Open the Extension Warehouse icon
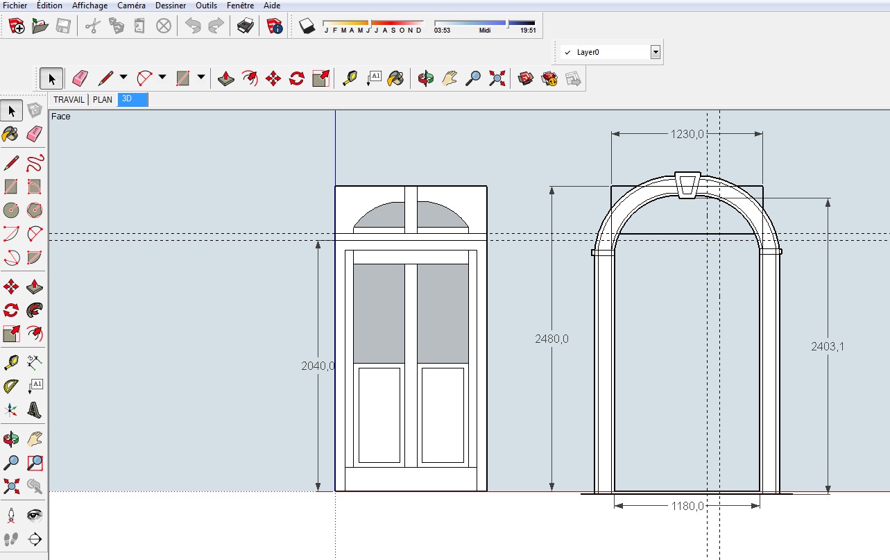890x560 pixels. click(x=550, y=78)
